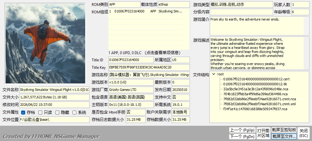Click the 存档数据大小 31.25 MB field
This screenshot has height=141, width=312.
coord(181,120)
